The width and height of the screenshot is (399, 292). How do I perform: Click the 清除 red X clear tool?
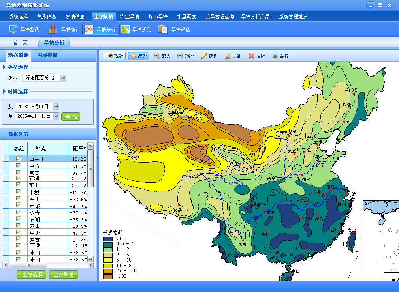click(257, 56)
